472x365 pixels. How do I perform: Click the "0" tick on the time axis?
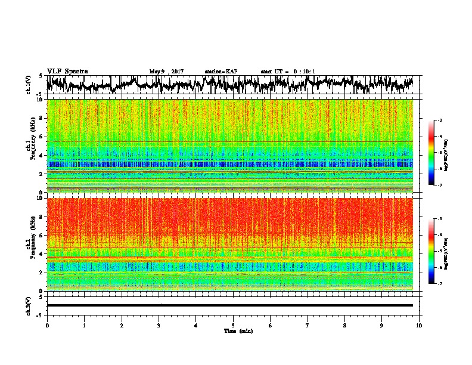click(47, 326)
